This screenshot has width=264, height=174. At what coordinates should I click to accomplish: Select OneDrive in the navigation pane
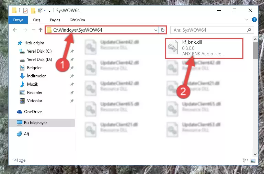[x=33, y=112]
